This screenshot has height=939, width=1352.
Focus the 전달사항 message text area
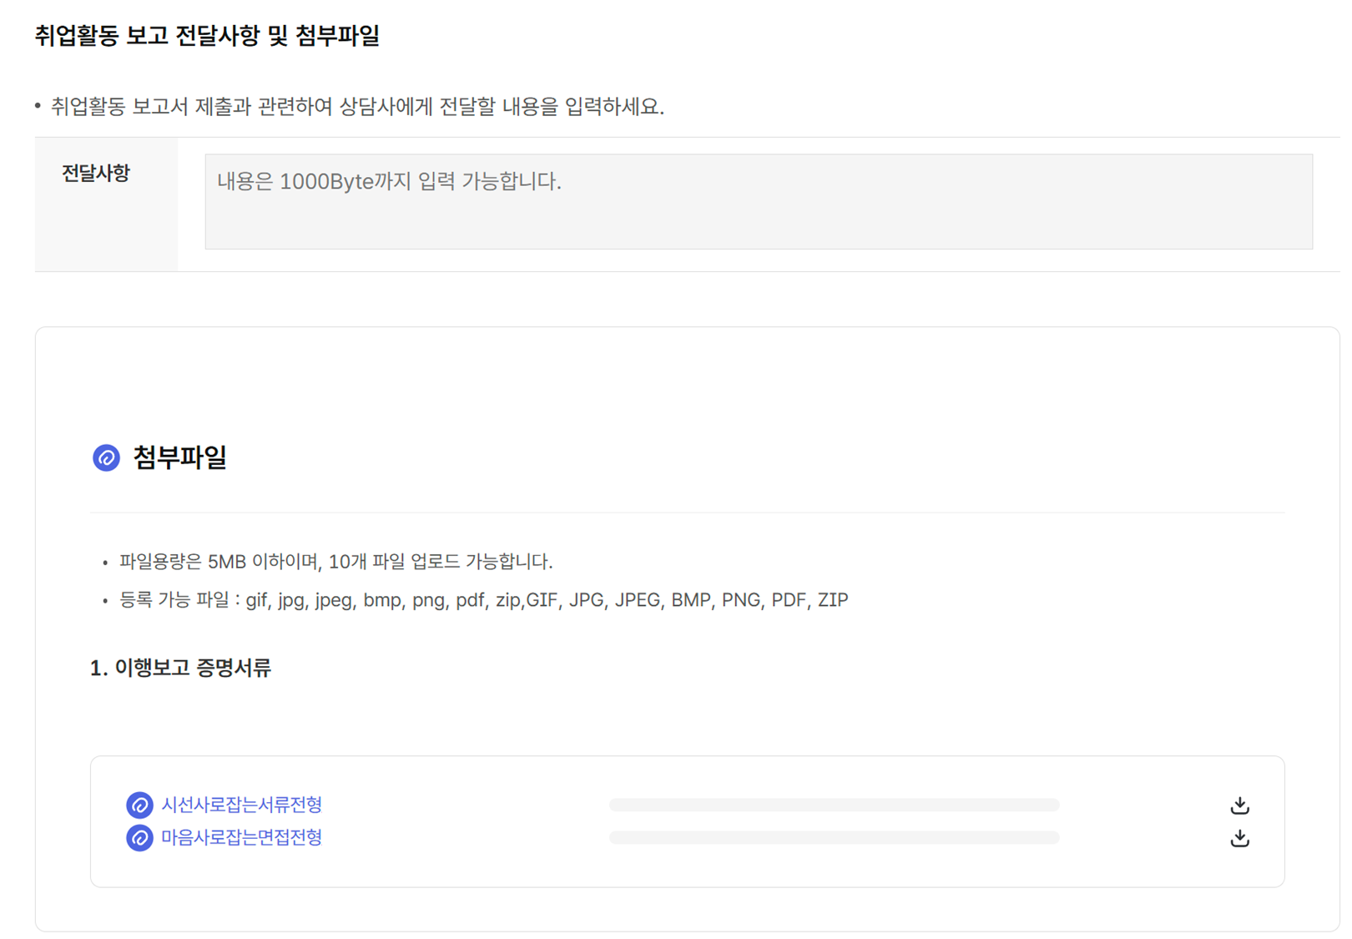pyautogui.click(x=759, y=201)
